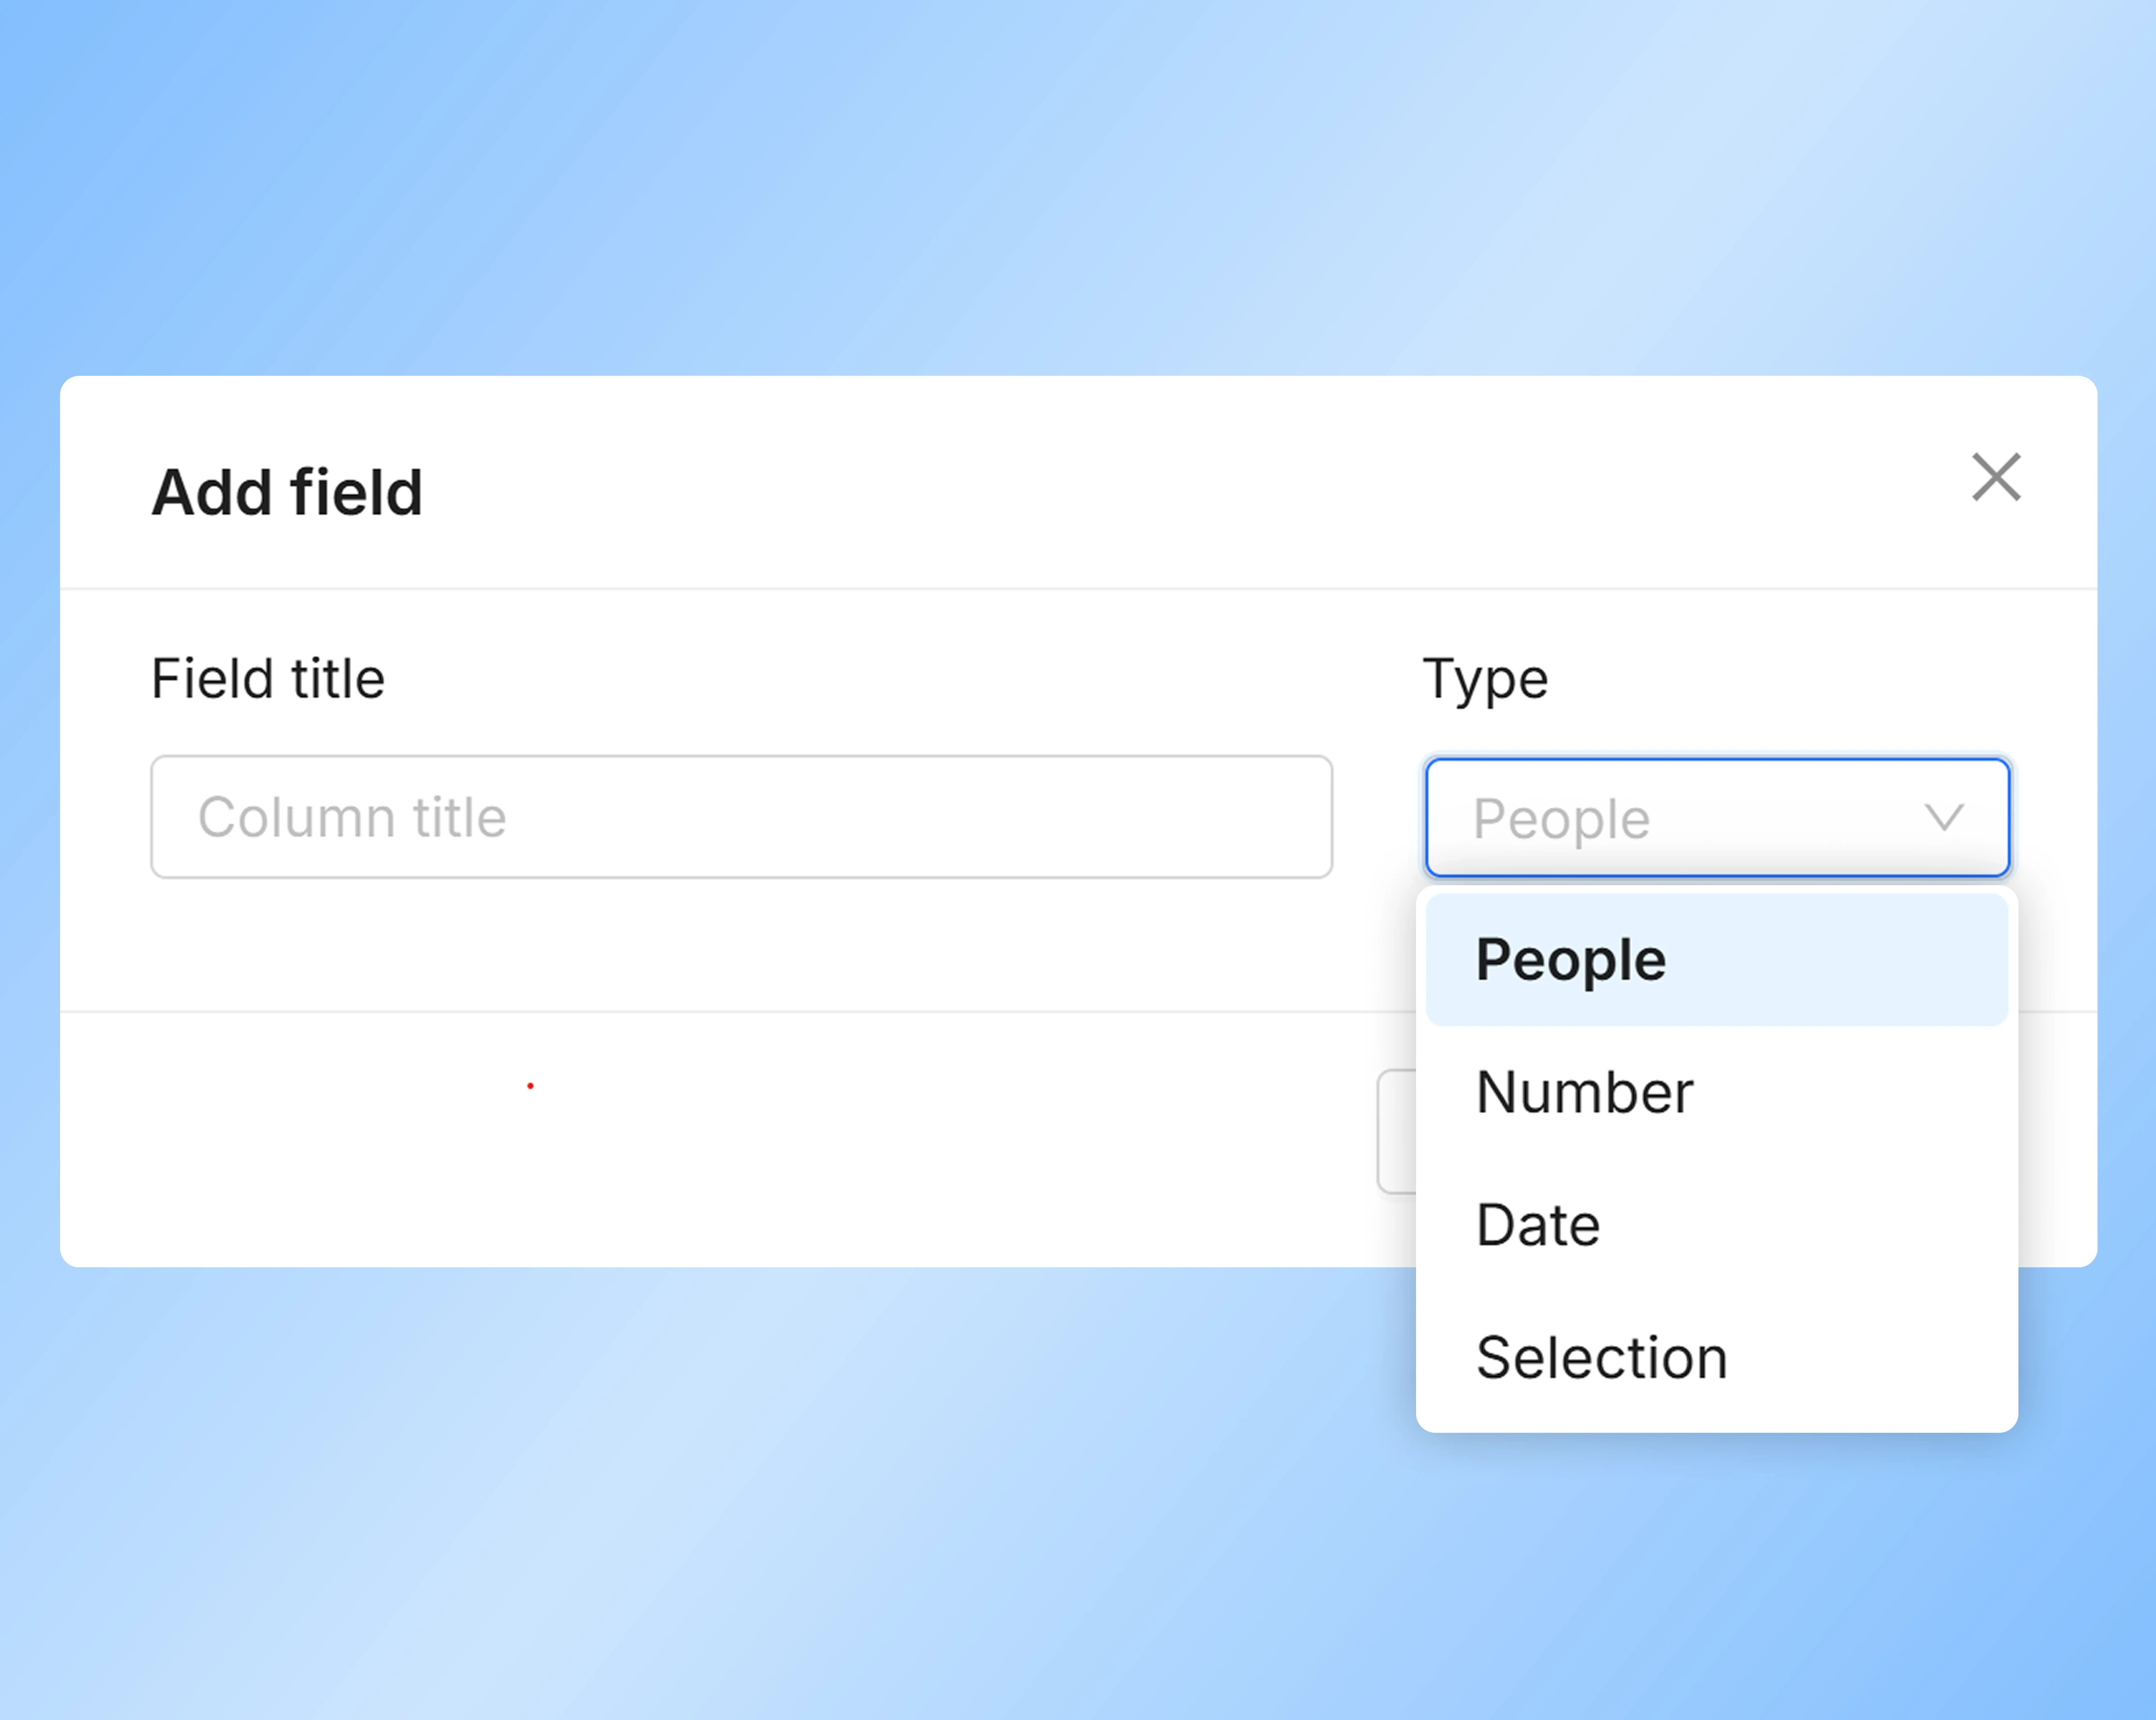Click the Field title label
The image size is (2156, 1720).
267,678
